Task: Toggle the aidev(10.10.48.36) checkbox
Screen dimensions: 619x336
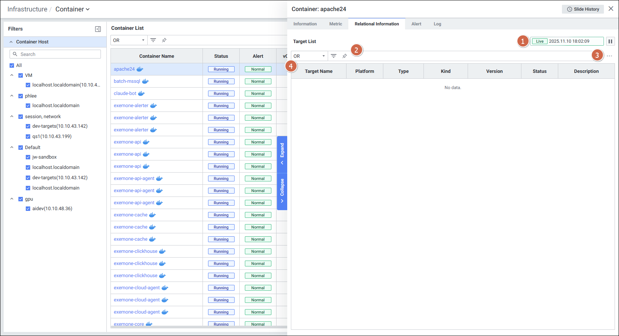Action: point(28,209)
